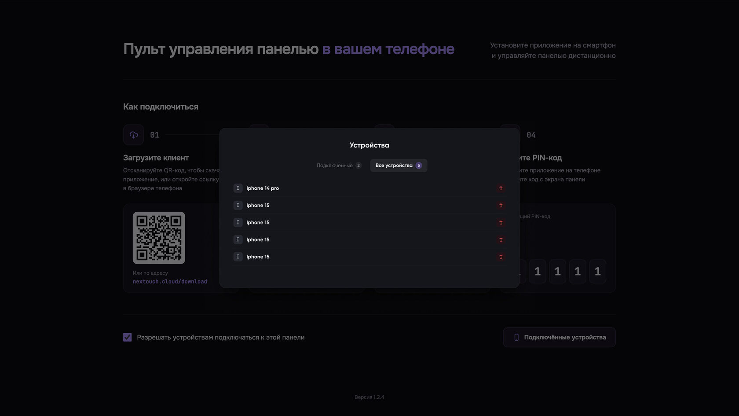The image size is (739, 416).
Task: Switch to the Подключенные tab
Action: click(339, 166)
